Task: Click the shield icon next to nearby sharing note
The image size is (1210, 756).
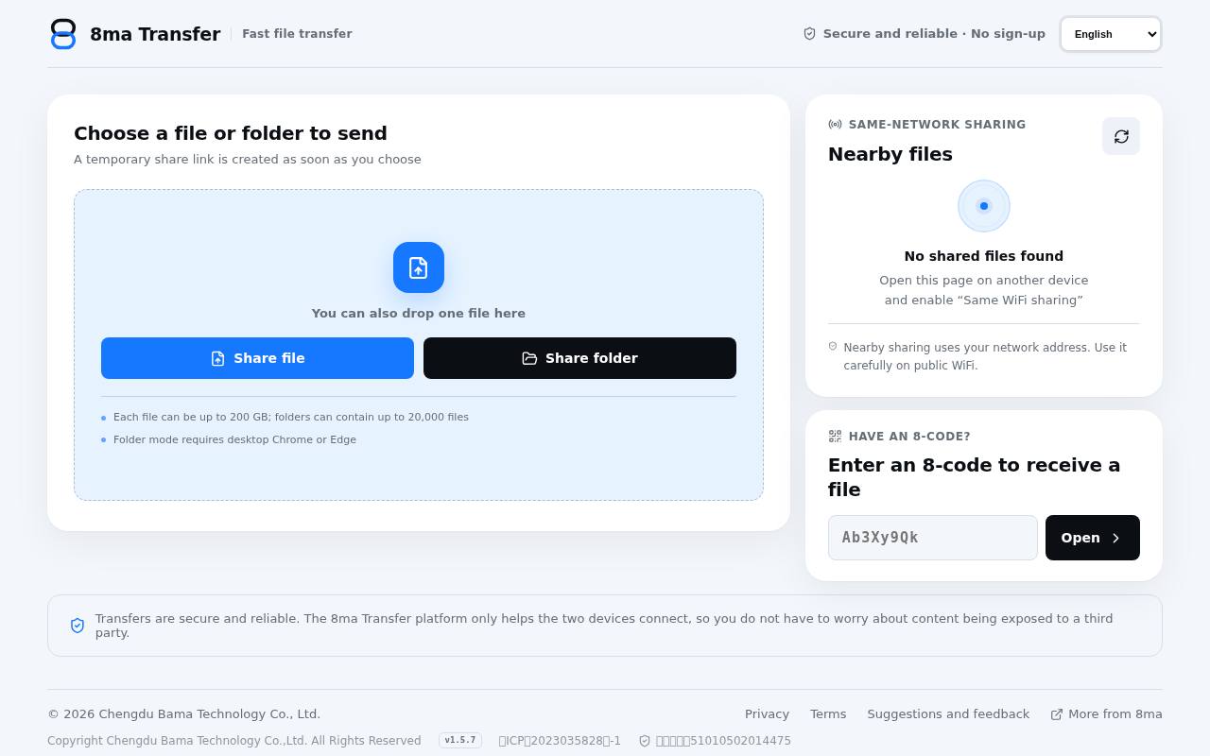Action: (x=833, y=347)
